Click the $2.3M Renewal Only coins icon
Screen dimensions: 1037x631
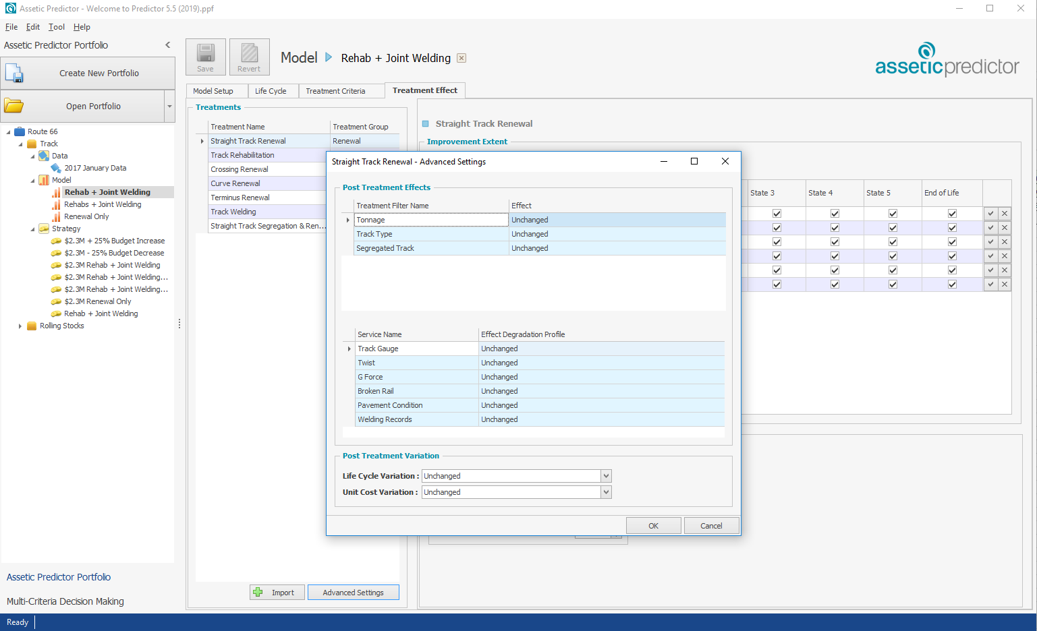(x=56, y=301)
